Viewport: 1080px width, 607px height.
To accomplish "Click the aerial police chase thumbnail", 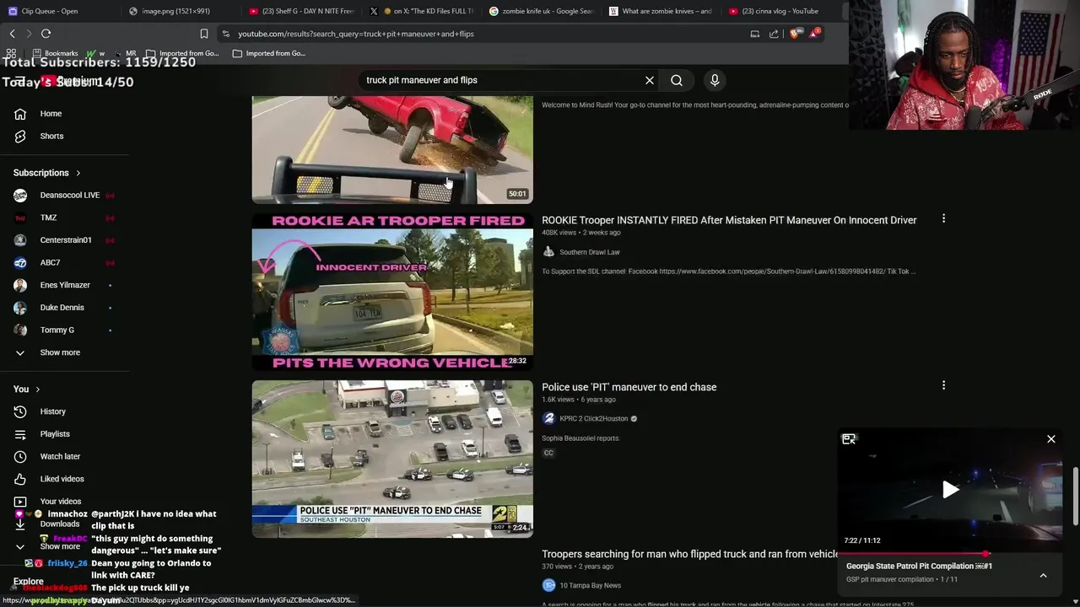I will point(392,459).
